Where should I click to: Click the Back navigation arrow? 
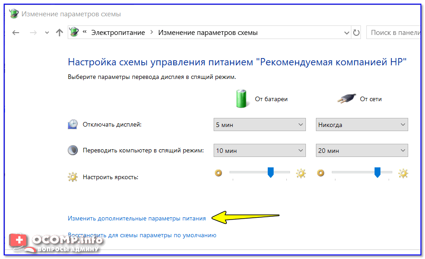(16, 33)
